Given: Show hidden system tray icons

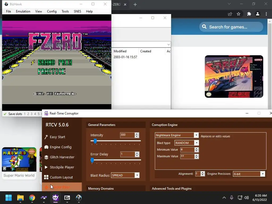Looking at the screenshot, I should (x=224, y=198).
